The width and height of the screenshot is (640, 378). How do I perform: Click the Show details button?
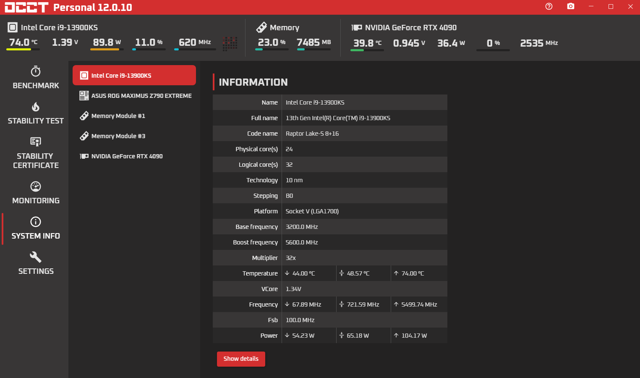click(241, 359)
